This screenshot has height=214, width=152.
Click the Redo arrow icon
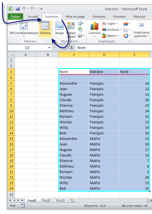[32, 9]
